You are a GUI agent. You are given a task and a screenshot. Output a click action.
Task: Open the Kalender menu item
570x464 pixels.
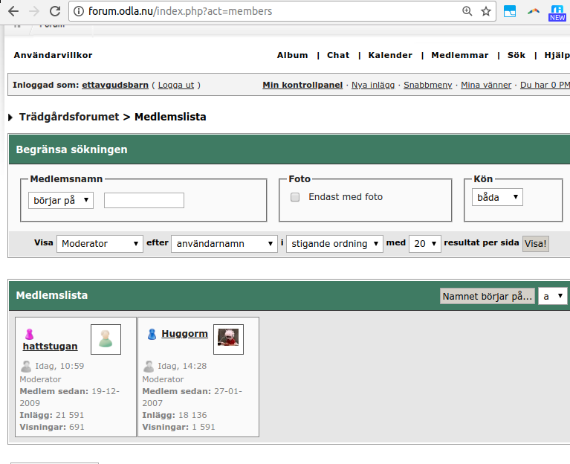click(390, 55)
